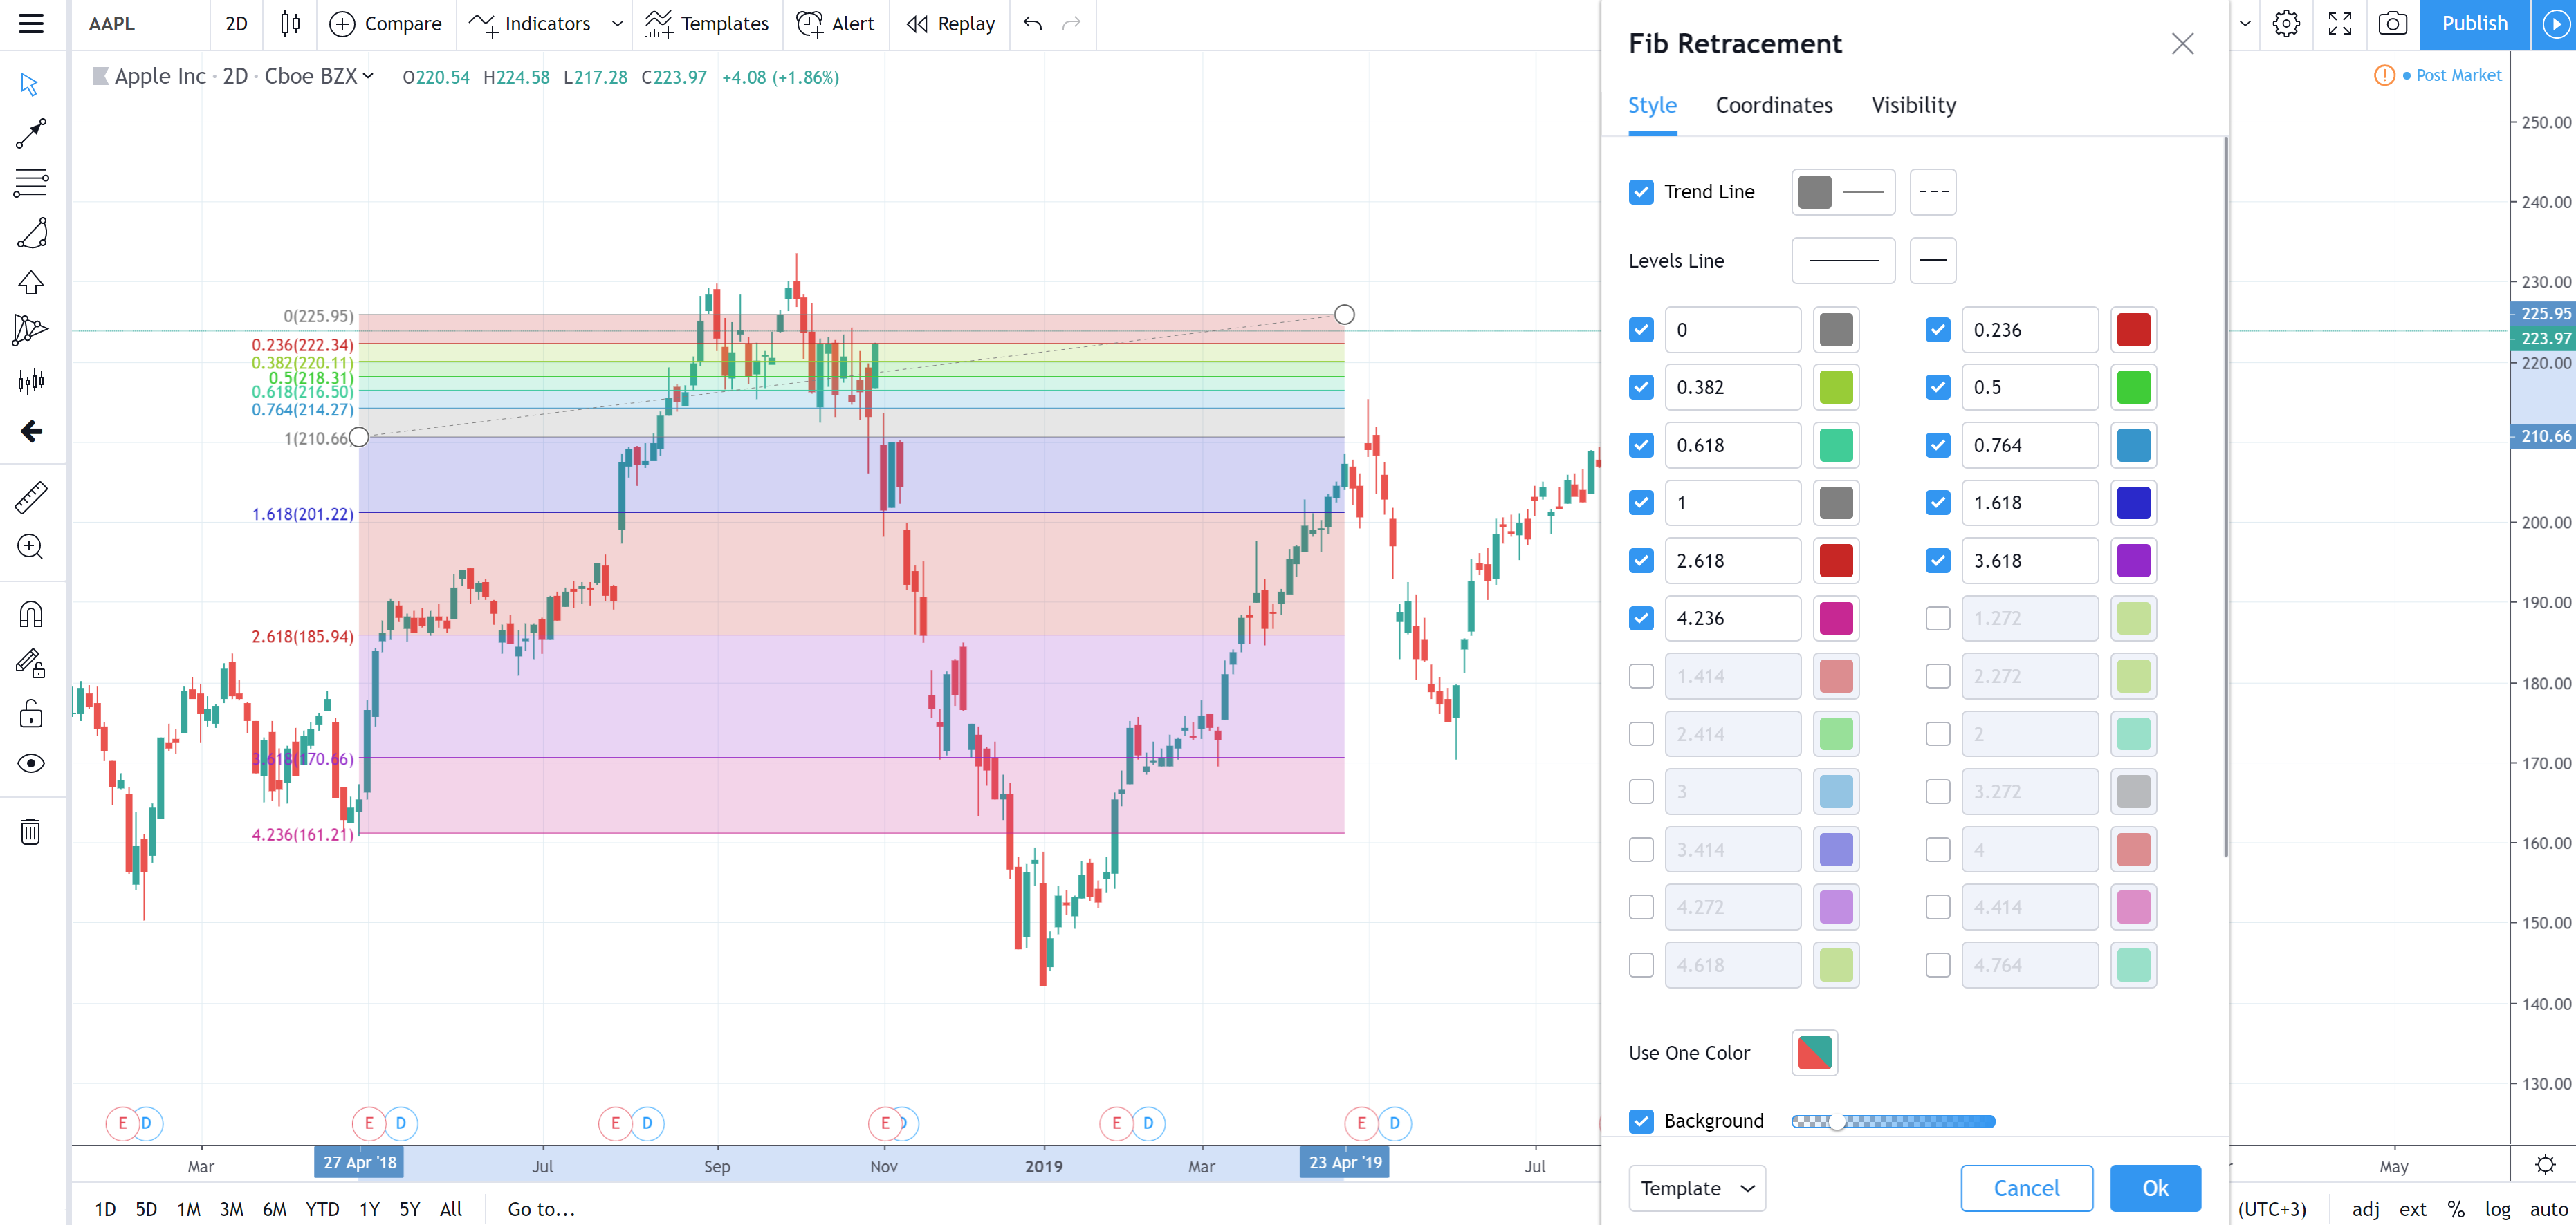Open chart settings gear in top toolbar
The height and width of the screenshot is (1225, 2576).
point(2286,24)
